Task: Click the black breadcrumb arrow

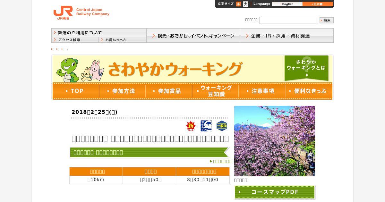Action: (x=67, y=49)
